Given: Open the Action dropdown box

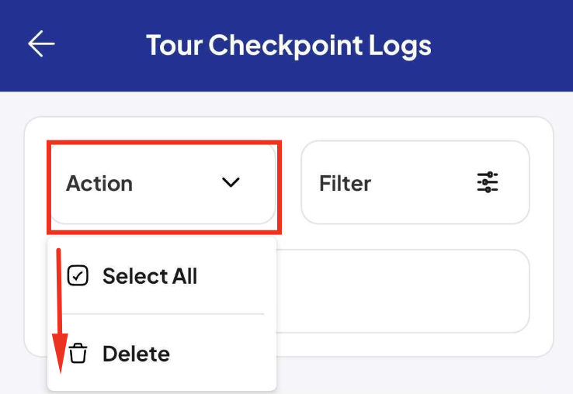Looking at the screenshot, I should pos(163,183).
